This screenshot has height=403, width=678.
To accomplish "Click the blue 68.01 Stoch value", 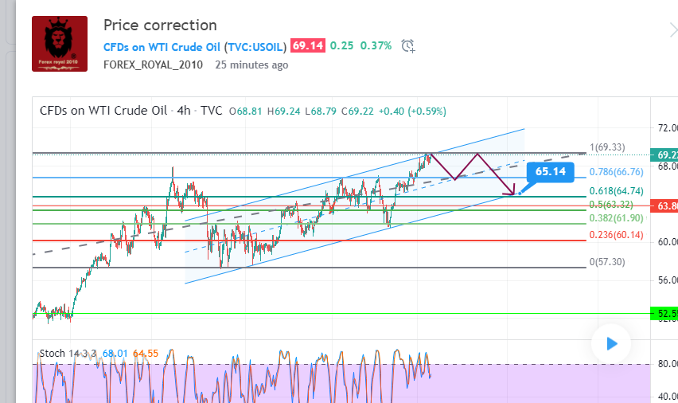I will [116, 353].
